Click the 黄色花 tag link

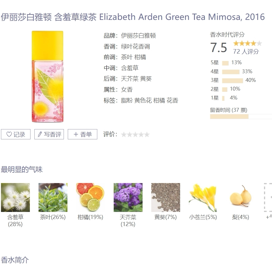143,101
